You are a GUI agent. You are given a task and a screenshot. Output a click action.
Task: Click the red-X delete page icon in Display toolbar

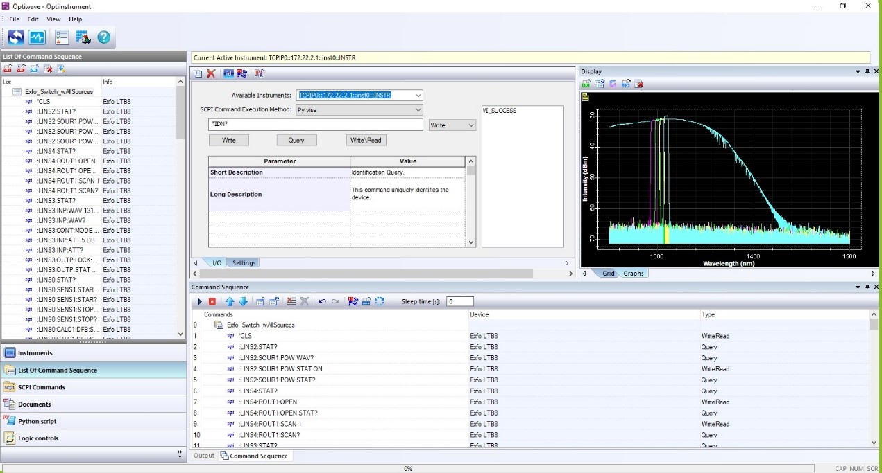point(639,84)
